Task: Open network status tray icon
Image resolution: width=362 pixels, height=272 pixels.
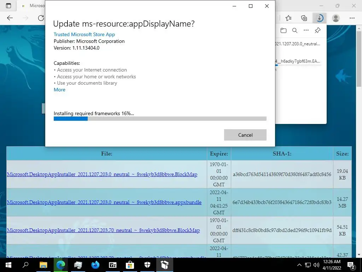Action: 308,265
